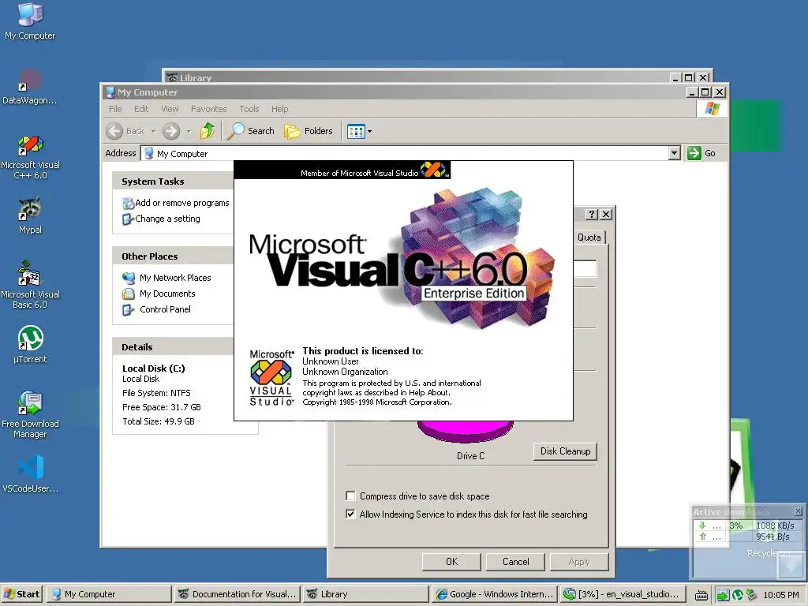This screenshot has height=606, width=808.
Task: Go up one folder level
Action: coord(208,131)
